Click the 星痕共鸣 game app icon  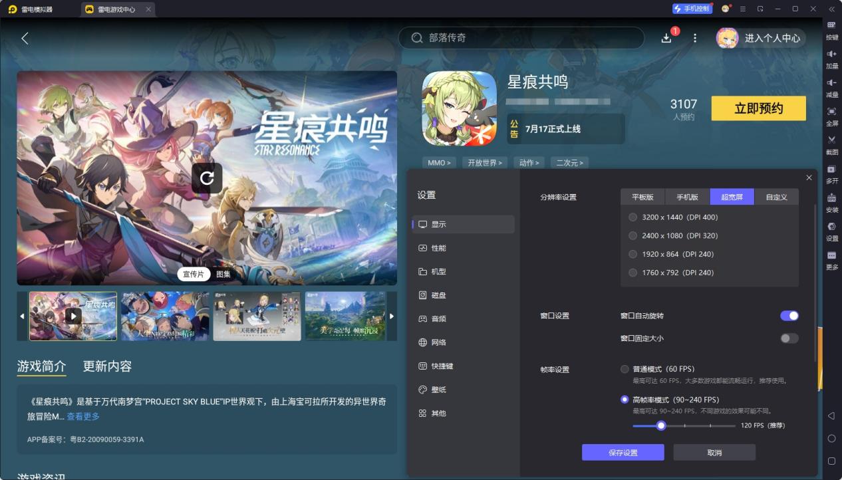459,108
